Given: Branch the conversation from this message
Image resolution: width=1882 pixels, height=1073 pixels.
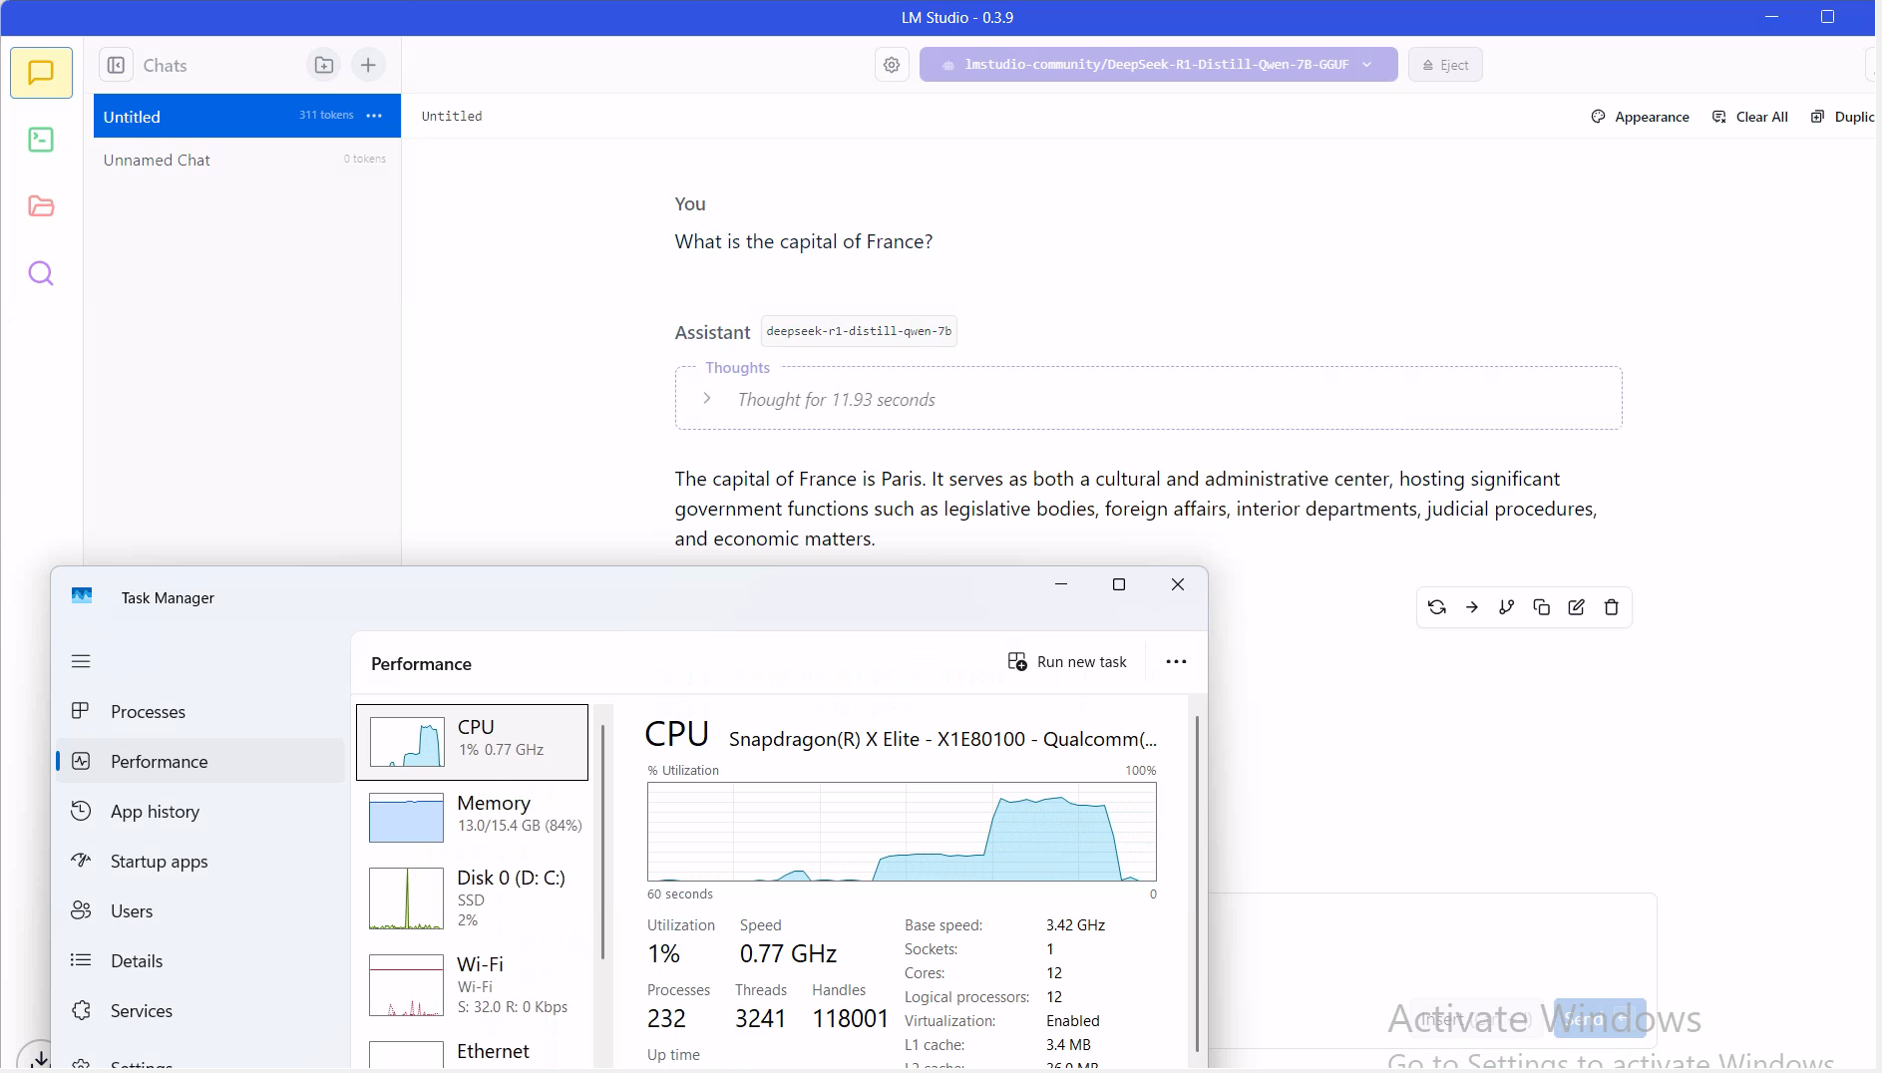Looking at the screenshot, I should click(x=1507, y=607).
